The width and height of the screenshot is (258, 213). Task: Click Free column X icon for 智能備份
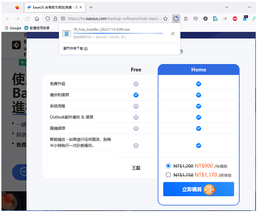coord(136,146)
